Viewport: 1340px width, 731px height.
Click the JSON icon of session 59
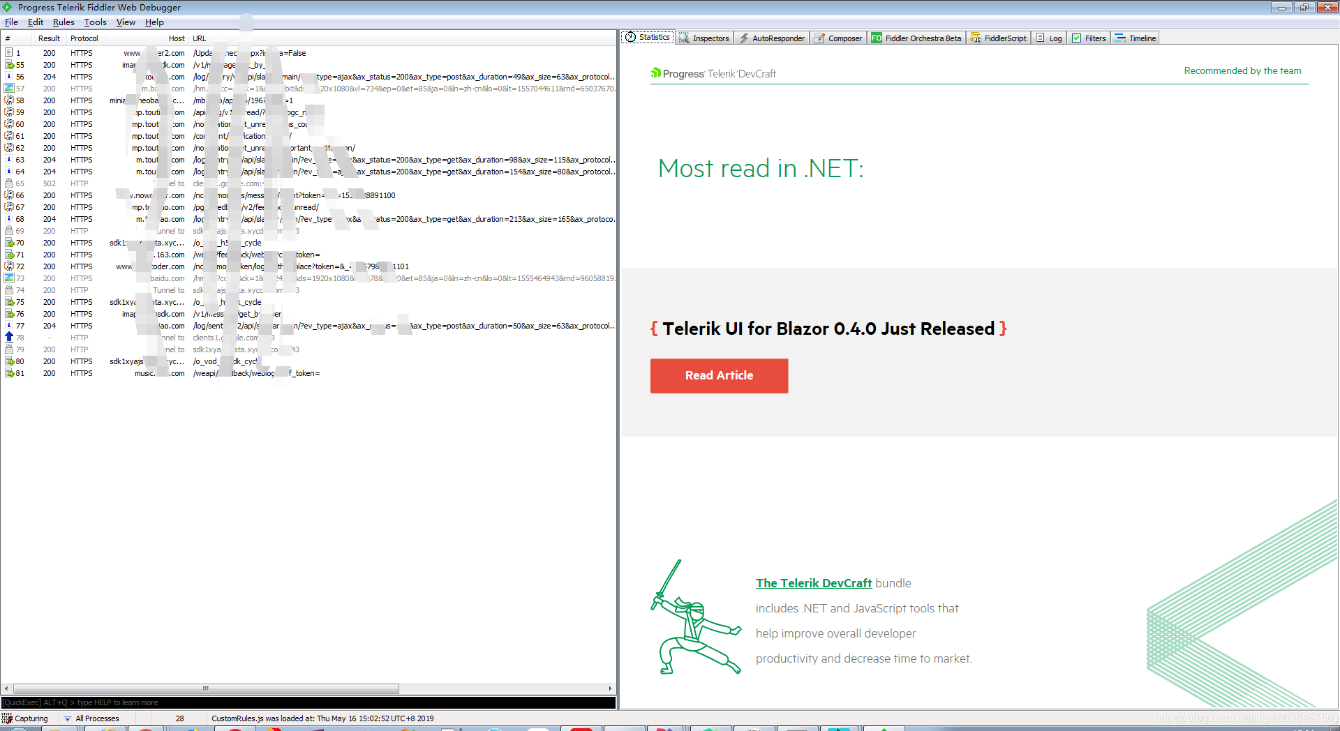tap(9, 112)
